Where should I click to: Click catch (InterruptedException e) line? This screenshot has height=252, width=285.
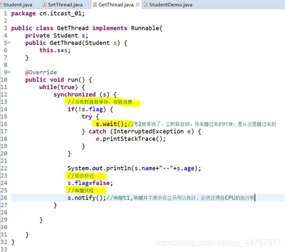[141, 131]
